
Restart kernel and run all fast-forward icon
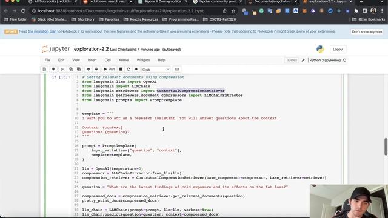(136, 70)
